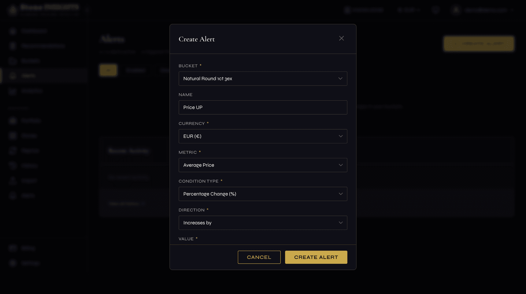Select the second filter tab under the Alerts heading
Image resolution: width=526 pixels, height=294 pixels.
click(x=135, y=70)
